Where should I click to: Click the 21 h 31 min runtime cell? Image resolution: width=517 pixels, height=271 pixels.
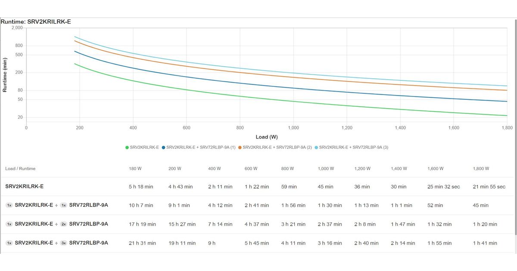click(x=142, y=243)
